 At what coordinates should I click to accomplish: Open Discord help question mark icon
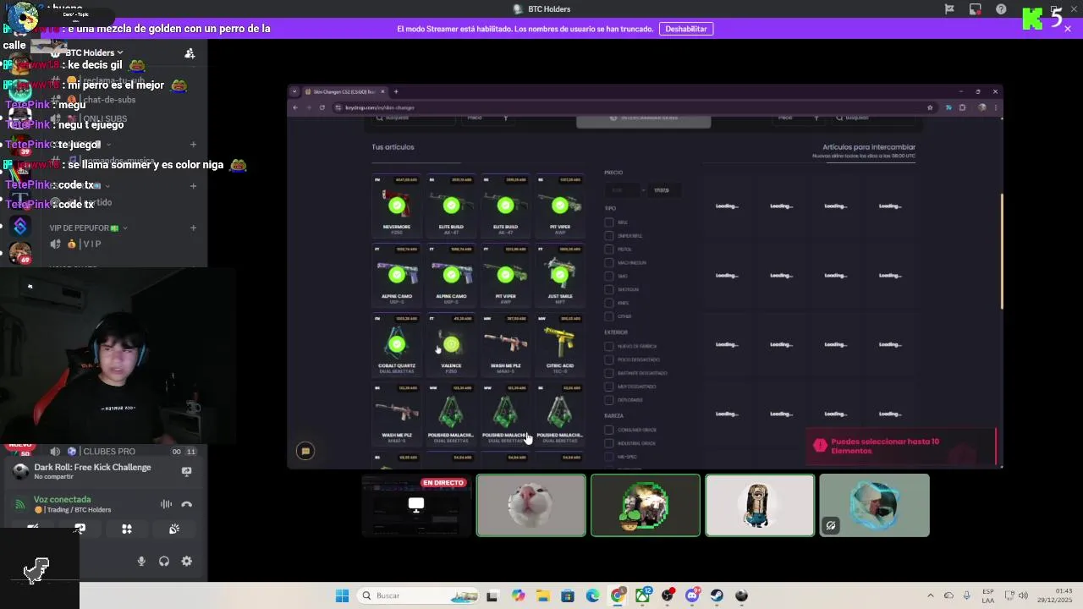(x=1002, y=9)
